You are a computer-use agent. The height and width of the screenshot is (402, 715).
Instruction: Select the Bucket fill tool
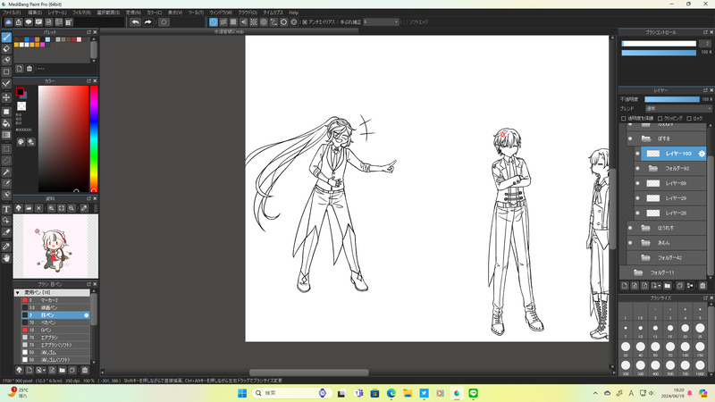pos(6,123)
